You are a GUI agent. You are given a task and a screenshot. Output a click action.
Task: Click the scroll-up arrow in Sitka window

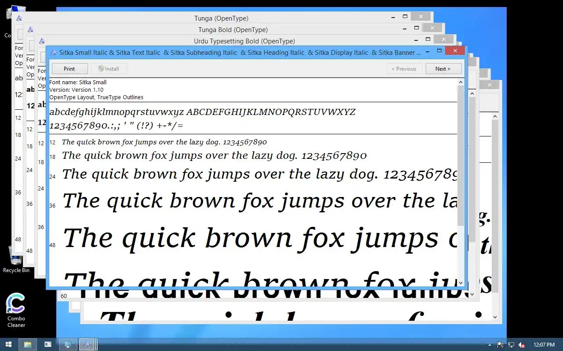pos(461,82)
